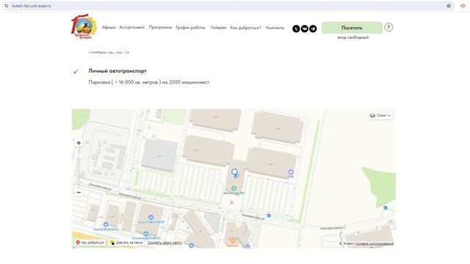Select bus stop icon on Конгрессная street
470x264 pixels.
(x=269, y=216)
